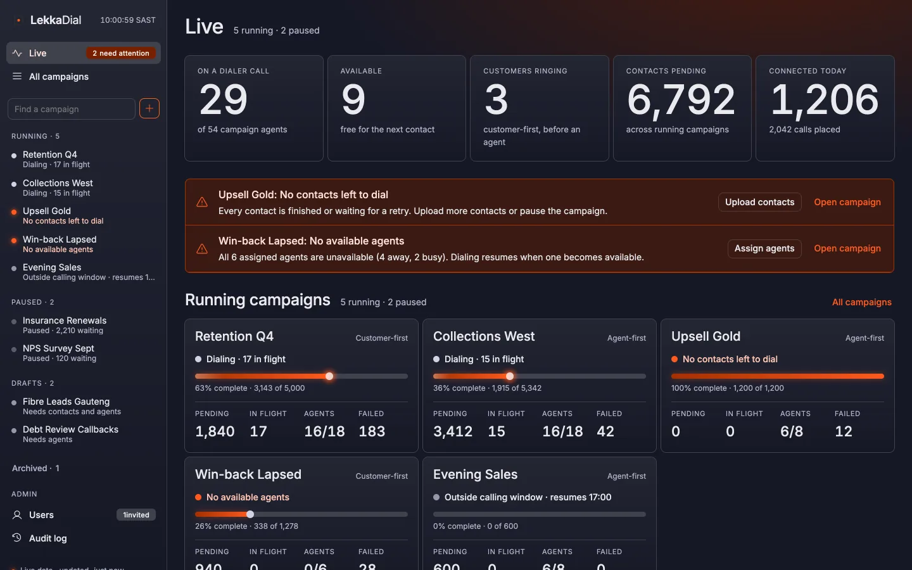The image size is (912, 570).
Task: Click the Collections West progress bar handle
Action: (510, 376)
